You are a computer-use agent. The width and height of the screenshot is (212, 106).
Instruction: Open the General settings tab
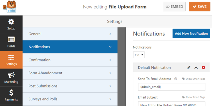(70, 34)
